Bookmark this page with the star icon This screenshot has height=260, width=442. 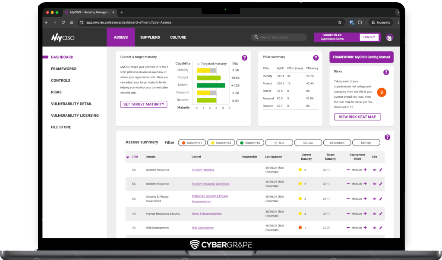(340, 22)
